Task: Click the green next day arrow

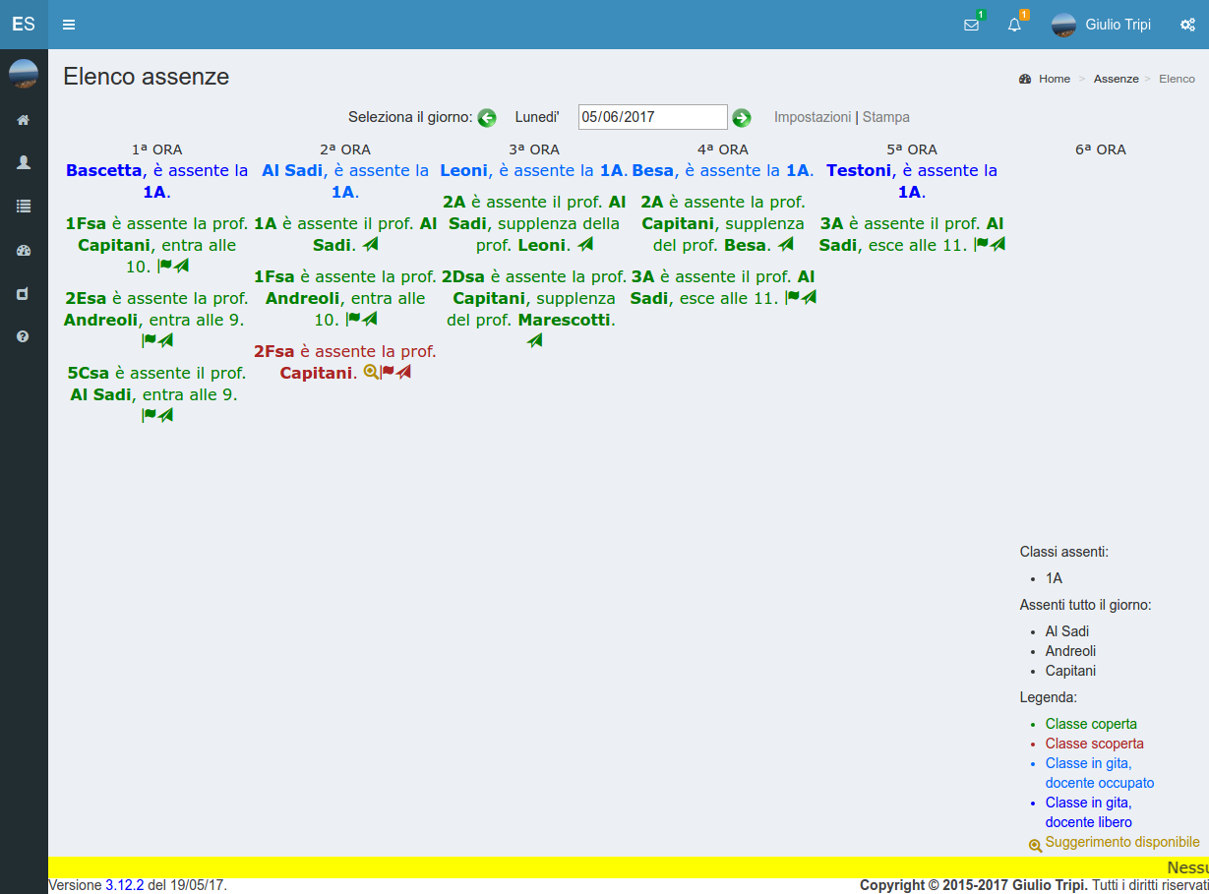Action: [x=742, y=118]
